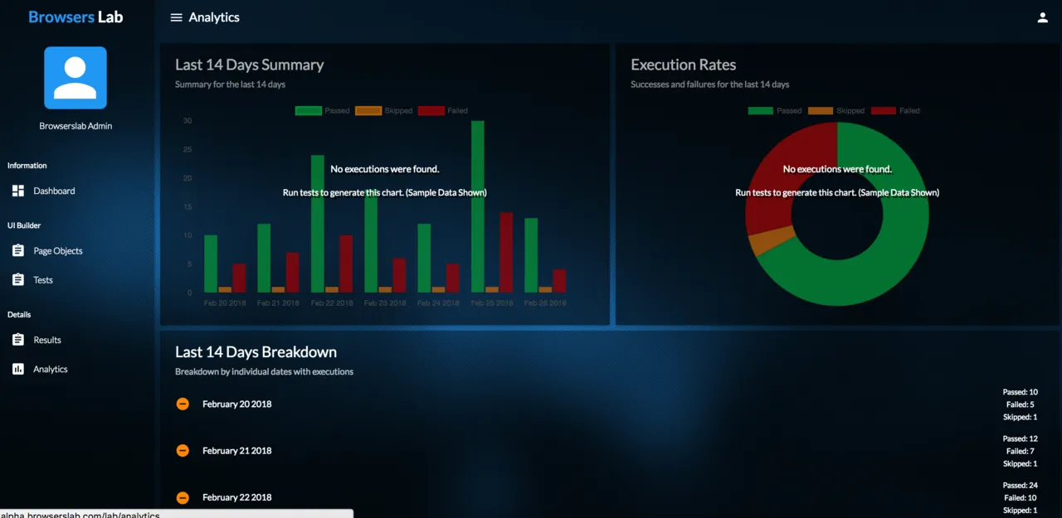Click the 'February 21 2018' date label
This screenshot has width=1062, height=518.
coord(237,451)
